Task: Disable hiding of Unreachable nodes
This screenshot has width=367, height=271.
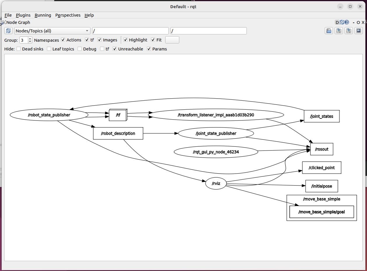Action: click(115, 49)
